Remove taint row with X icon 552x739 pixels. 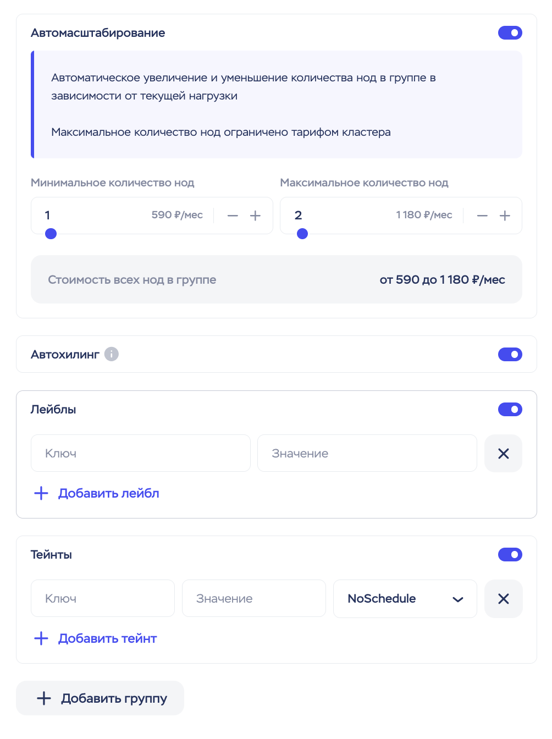(503, 599)
